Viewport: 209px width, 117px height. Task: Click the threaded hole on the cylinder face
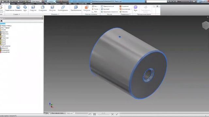pos(148,75)
